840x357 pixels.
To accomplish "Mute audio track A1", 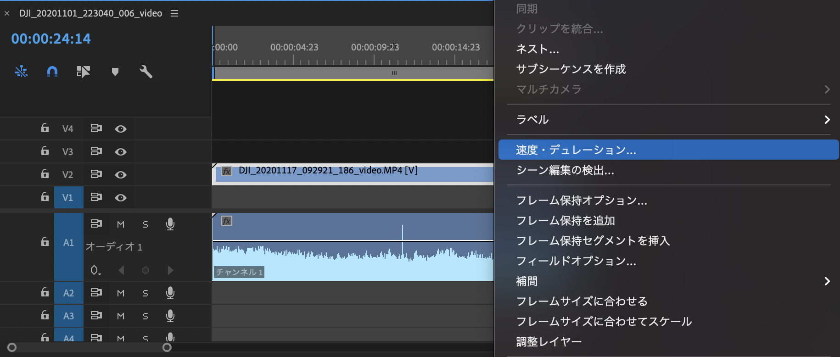I will tap(121, 224).
